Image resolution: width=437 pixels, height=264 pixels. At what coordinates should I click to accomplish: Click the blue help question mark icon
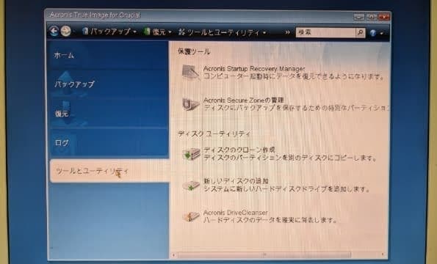[373, 33]
